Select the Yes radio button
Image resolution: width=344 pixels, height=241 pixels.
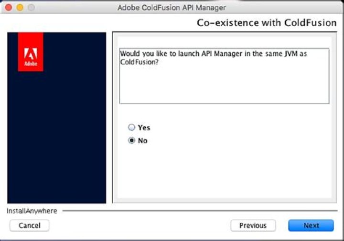click(x=131, y=127)
